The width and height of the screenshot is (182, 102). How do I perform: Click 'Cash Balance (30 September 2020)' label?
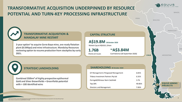pos(124,54)
